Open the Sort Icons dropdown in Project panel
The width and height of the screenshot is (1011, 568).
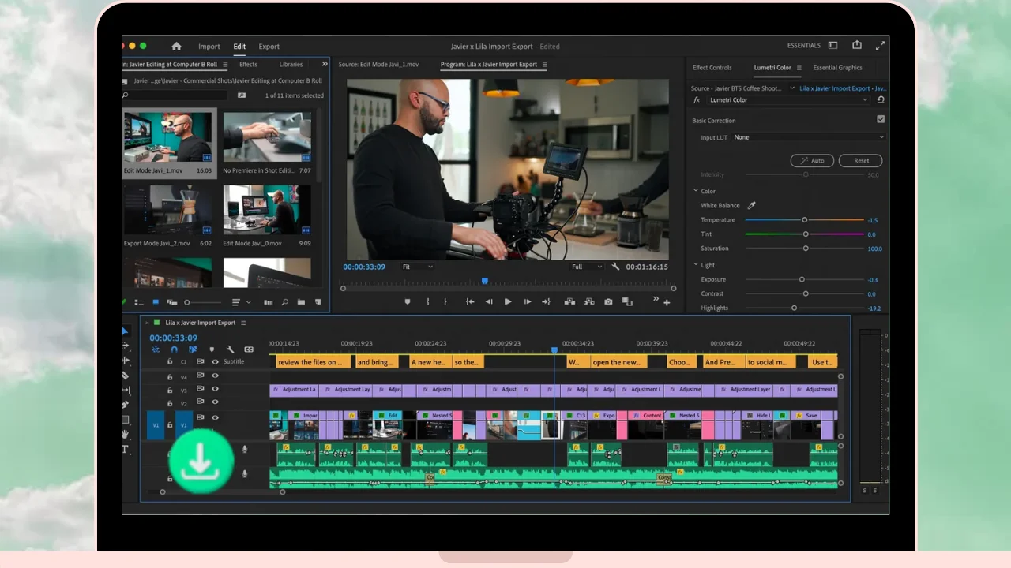click(x=242, y=302)
